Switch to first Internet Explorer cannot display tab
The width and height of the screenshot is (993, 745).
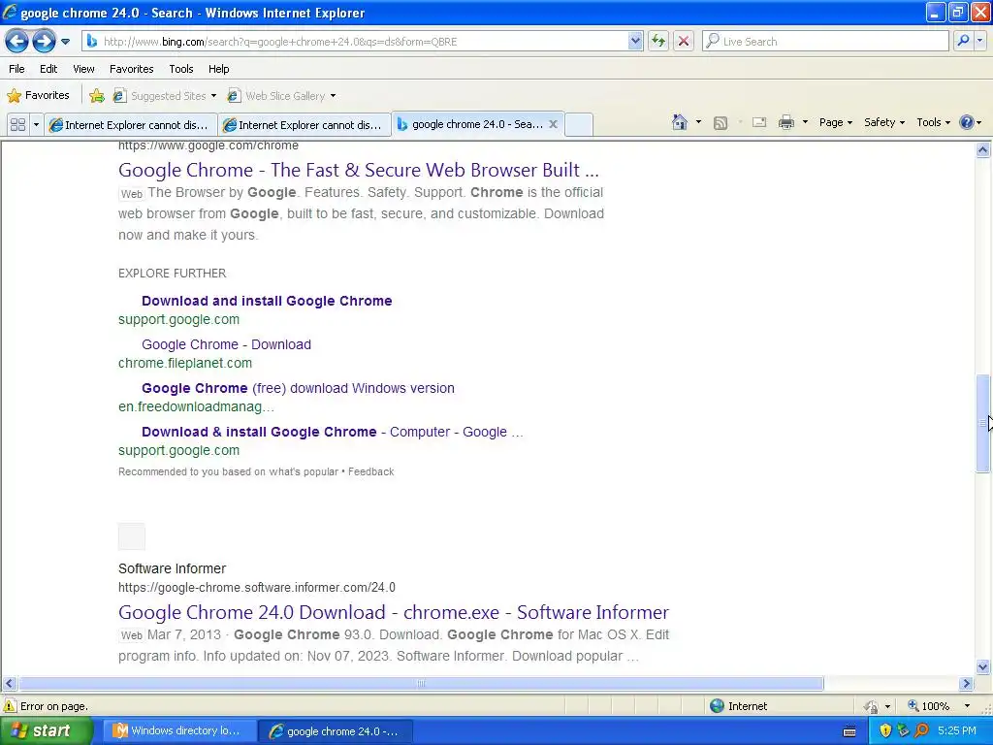coord(131,125)
